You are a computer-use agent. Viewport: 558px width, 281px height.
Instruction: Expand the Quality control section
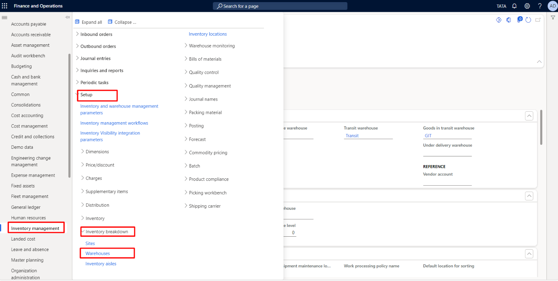point(204,72)
